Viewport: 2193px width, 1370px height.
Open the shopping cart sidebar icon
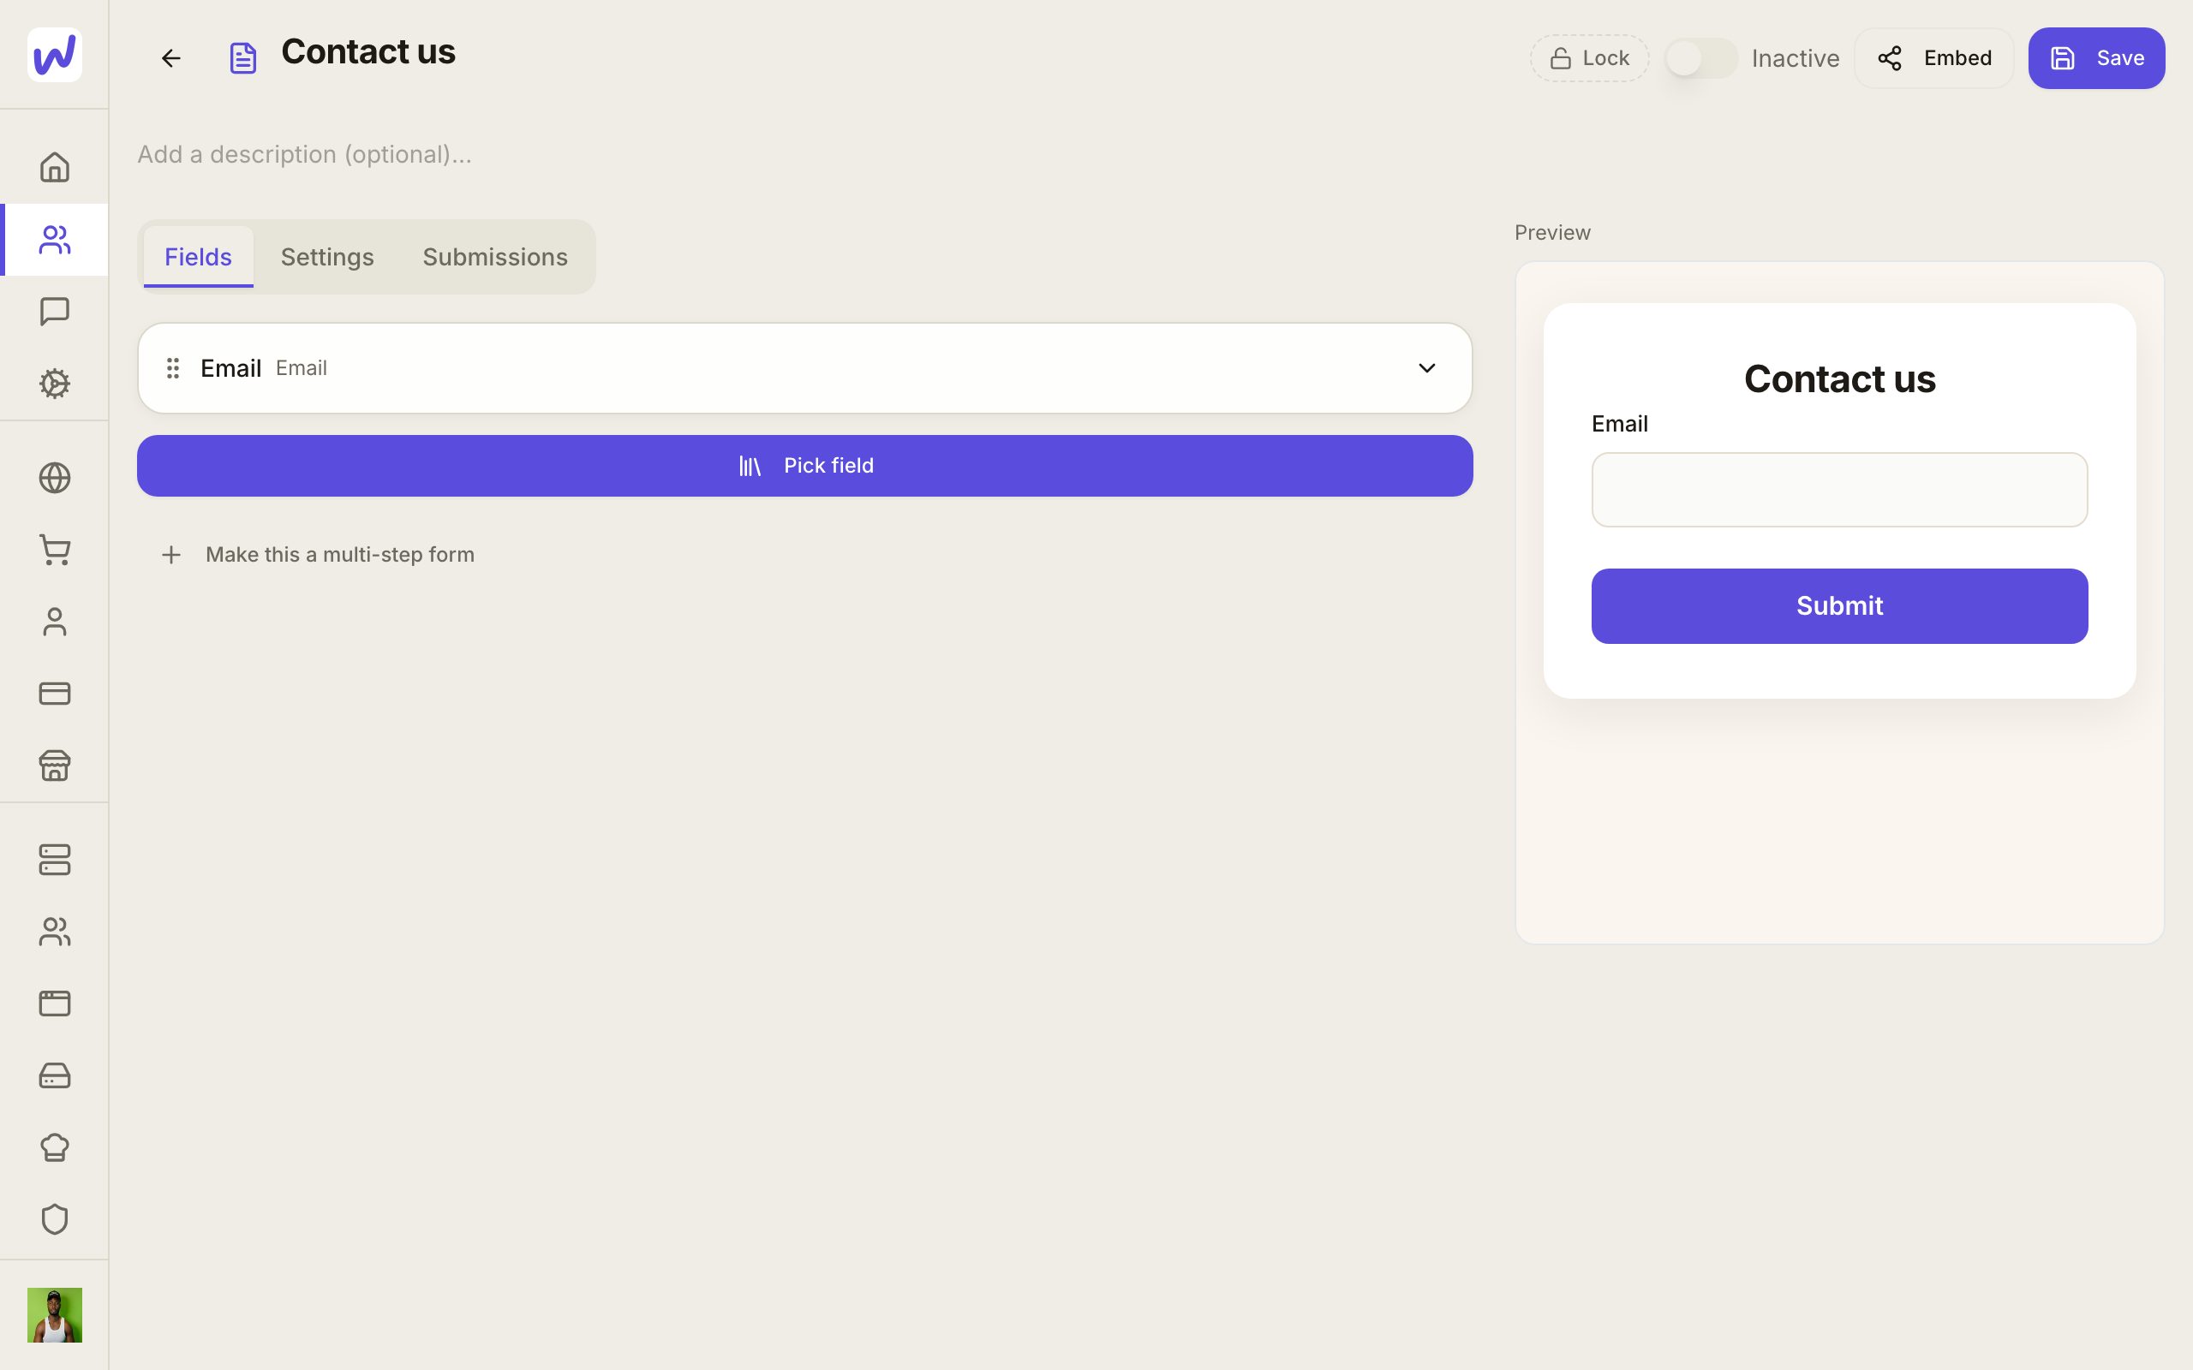coord(54,550)
